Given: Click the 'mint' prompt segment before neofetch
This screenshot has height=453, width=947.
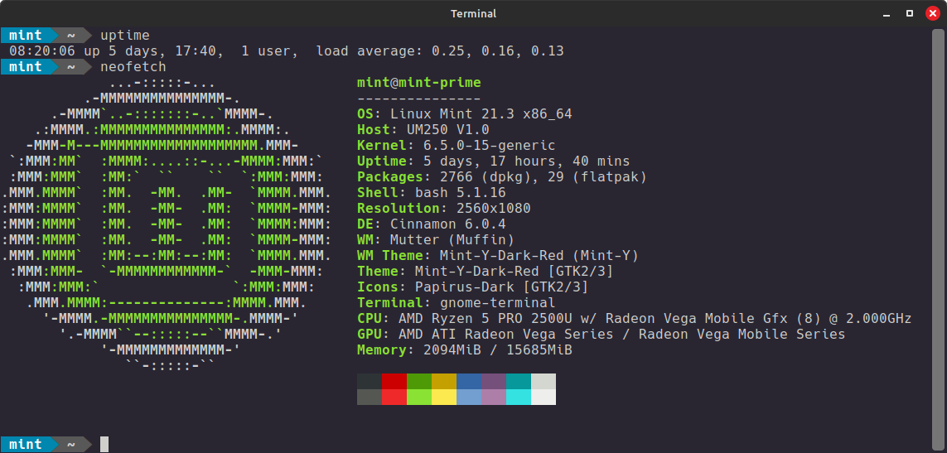Looking at the screenshot, I should [26, 66].
